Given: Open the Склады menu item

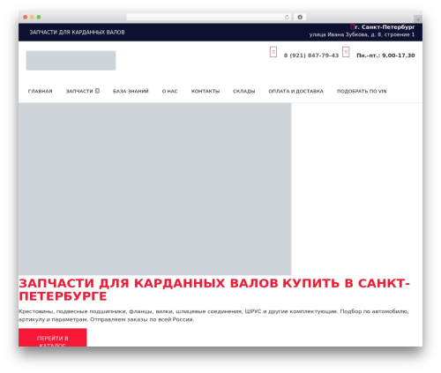Looking at the screenshot, I should coord(244,91).
